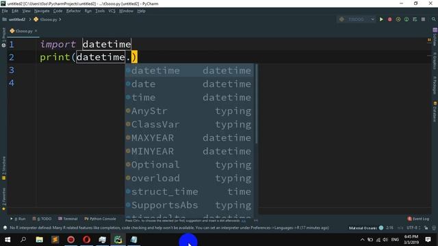Click line number 3 in the gutter
Screen dimensions: 438x246
[x=12, y=70]
